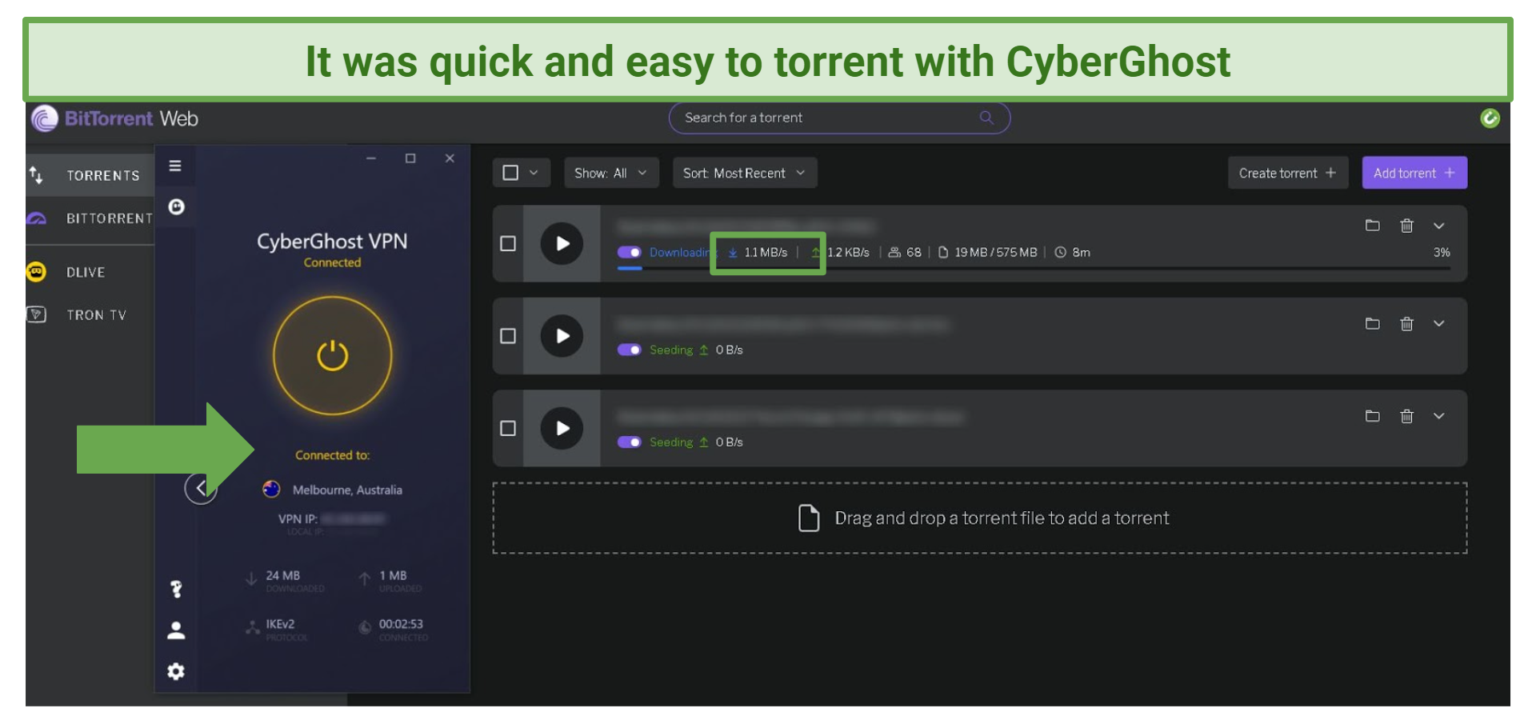Click the downloading torrent's progress bar

tap(1034, 268)
